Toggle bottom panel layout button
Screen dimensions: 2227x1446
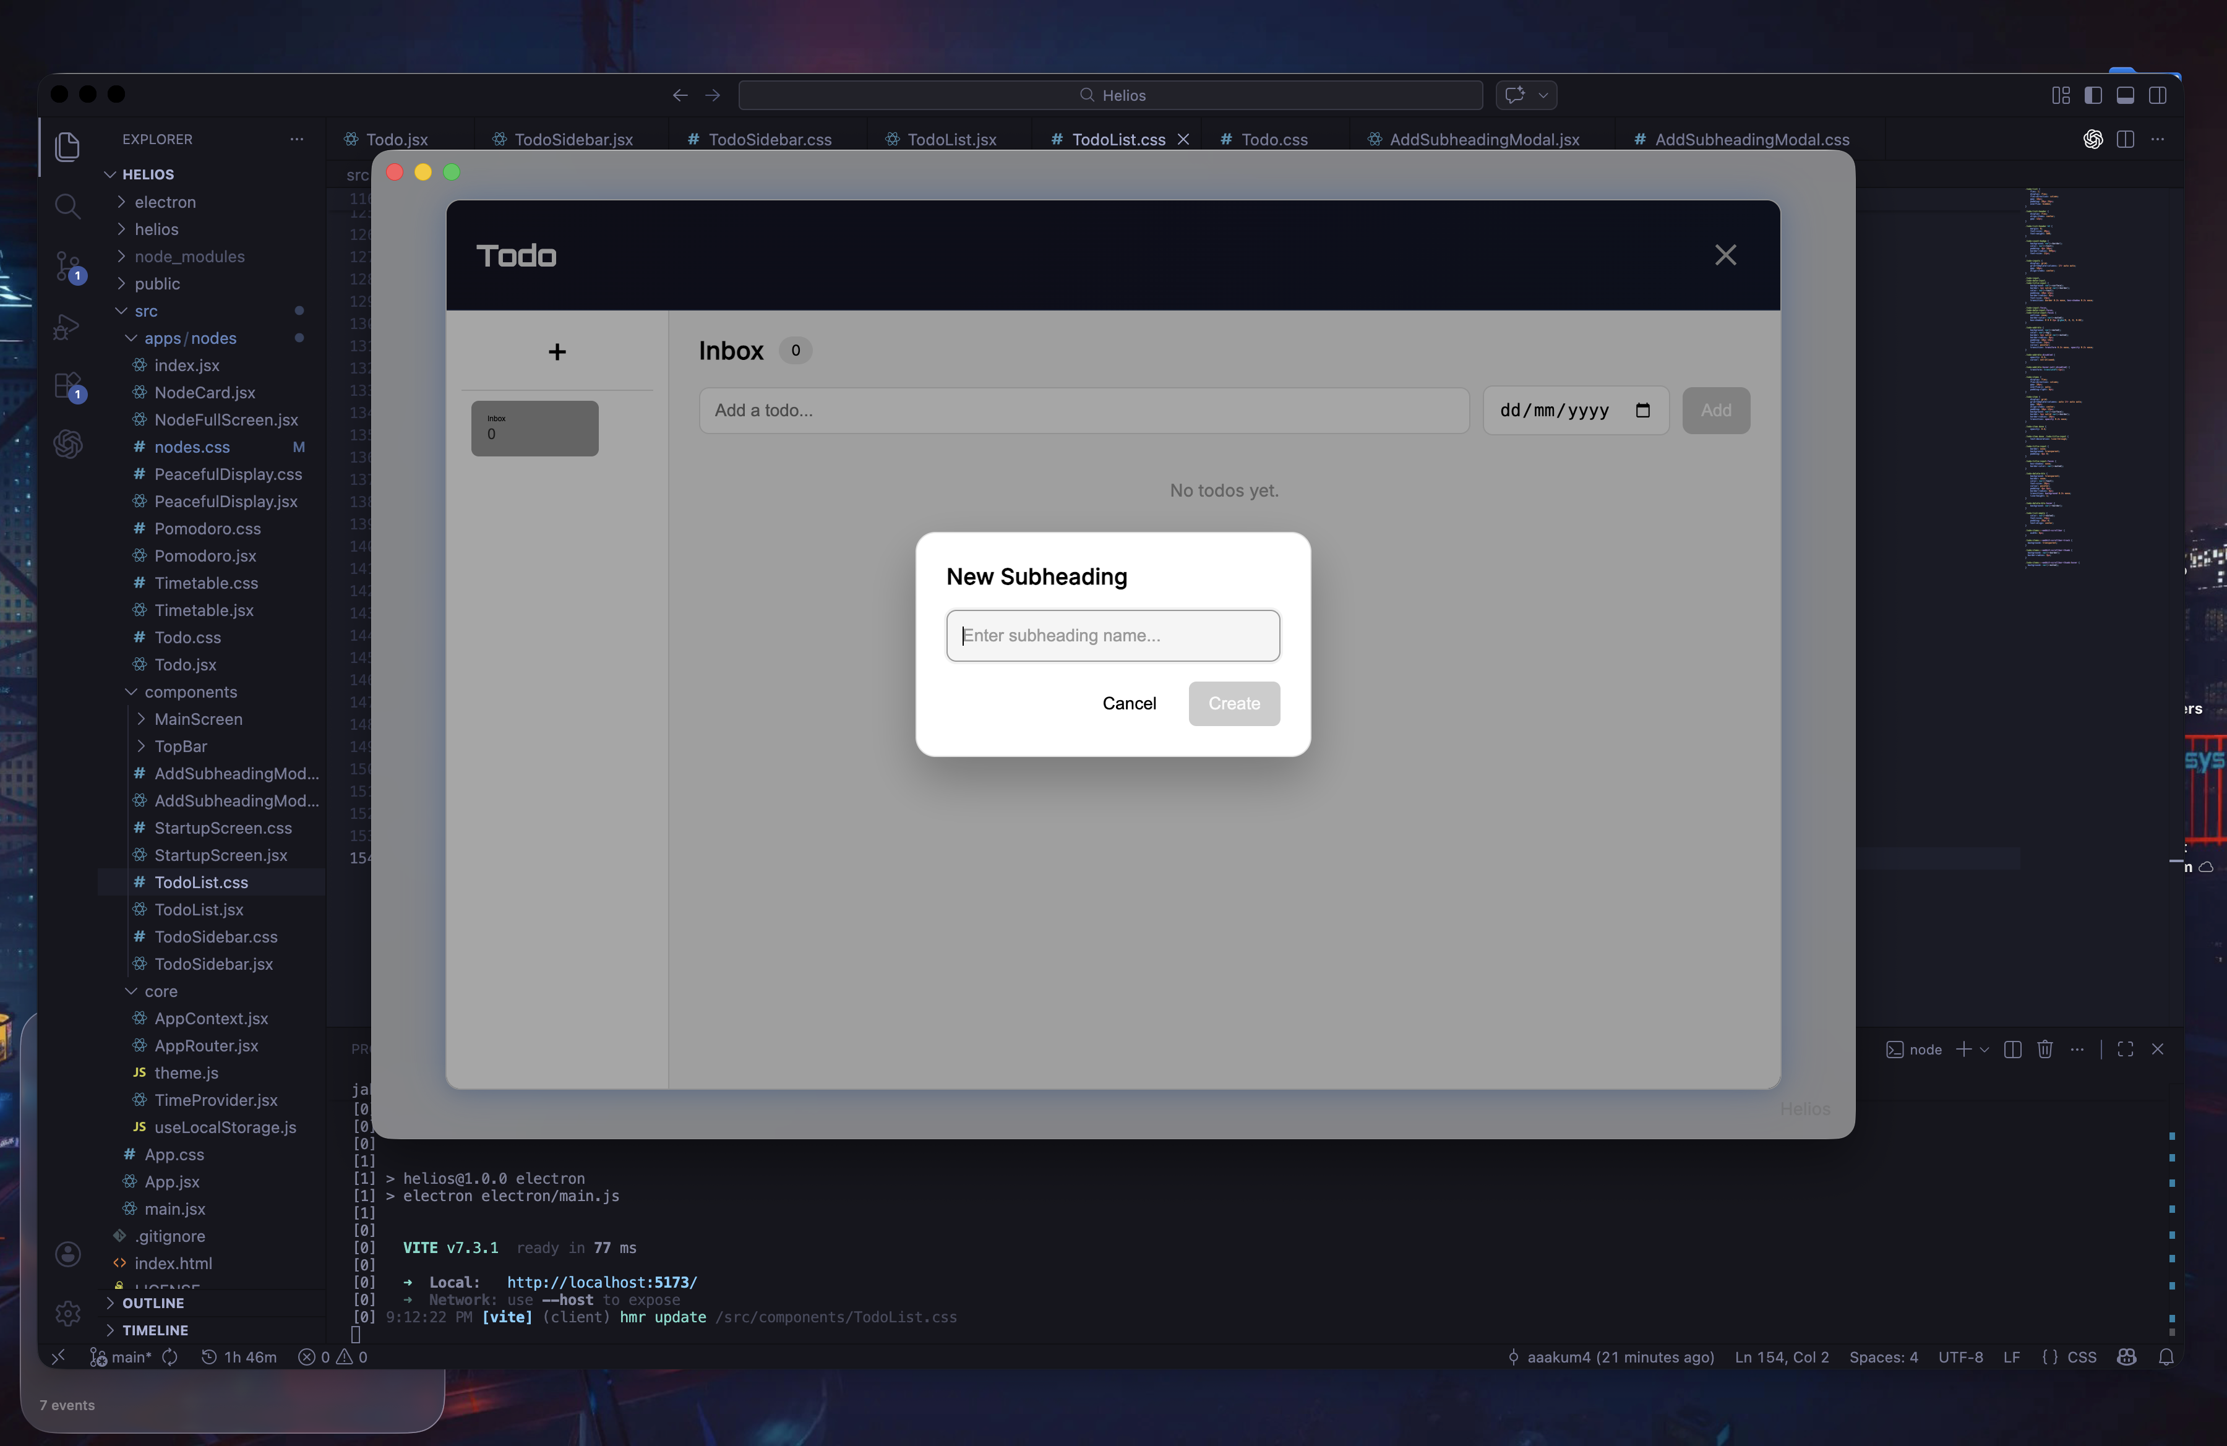[x=2125, y=95]
